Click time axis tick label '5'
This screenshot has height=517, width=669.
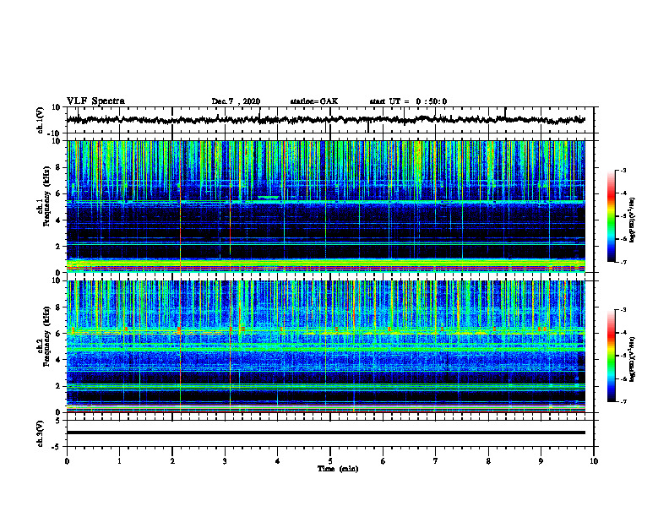[330, 461]
